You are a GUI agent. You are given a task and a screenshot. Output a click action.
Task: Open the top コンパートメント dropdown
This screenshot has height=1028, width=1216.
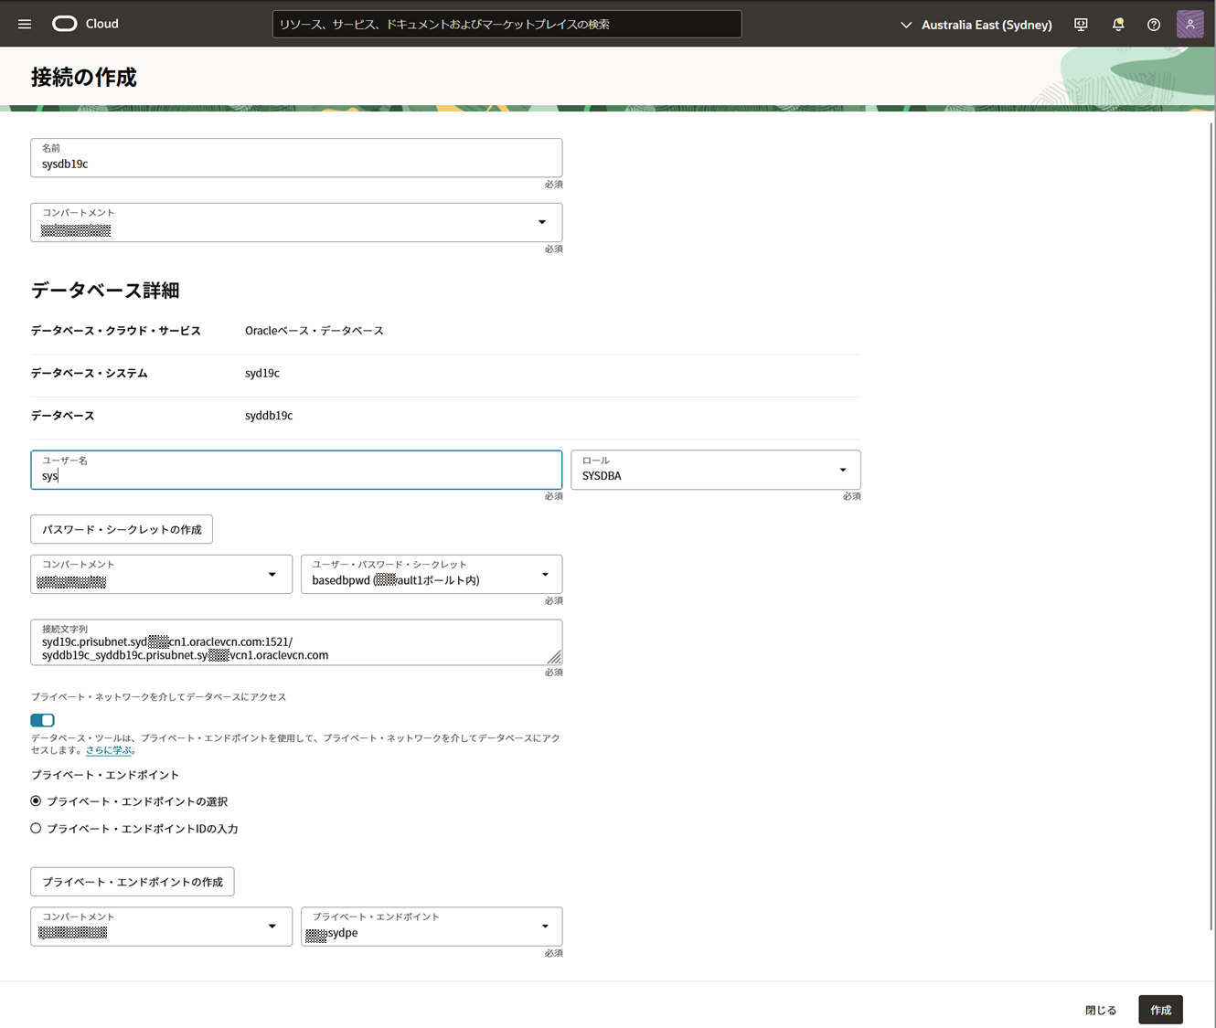pyautogui.click(x=296, y=223)
